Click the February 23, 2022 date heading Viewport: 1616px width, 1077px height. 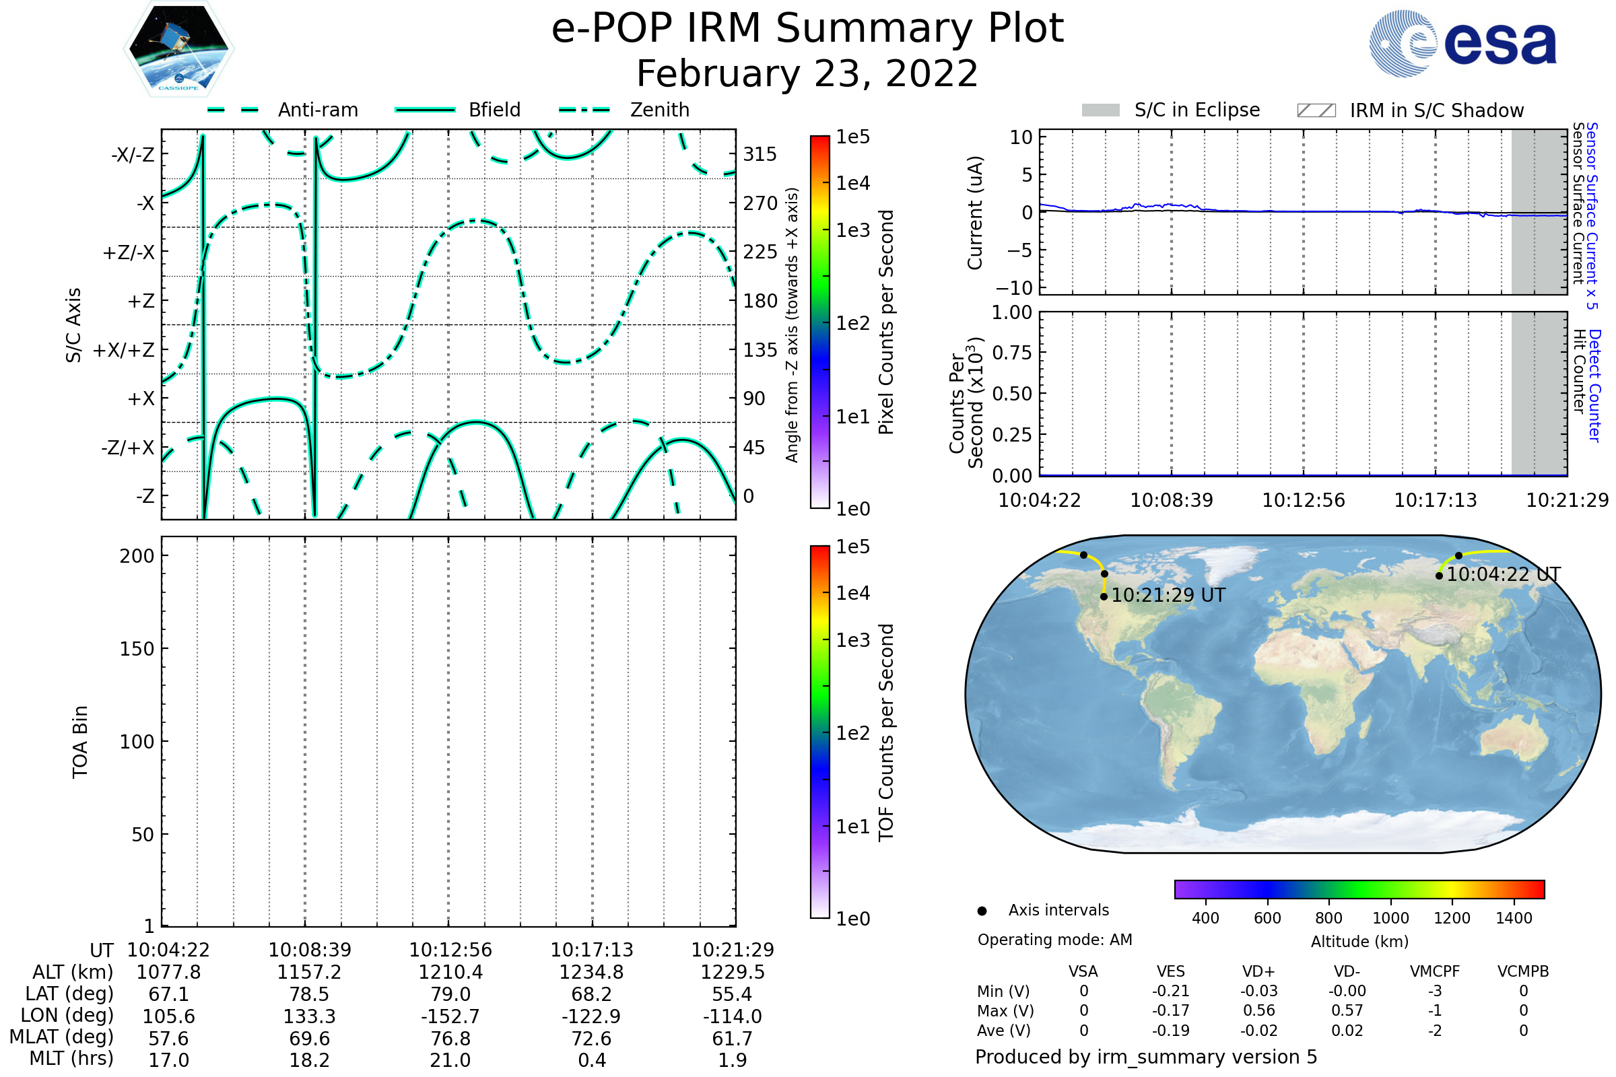[x=807, y=74]
